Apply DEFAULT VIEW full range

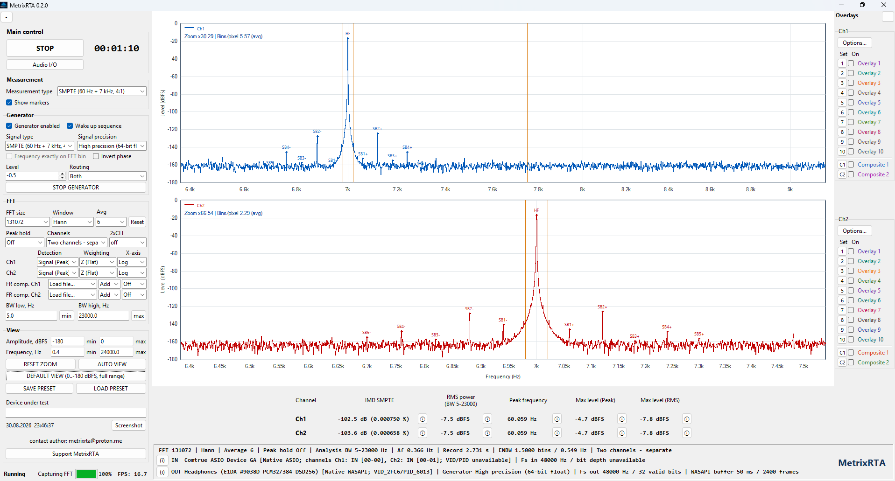coord(76,376)
